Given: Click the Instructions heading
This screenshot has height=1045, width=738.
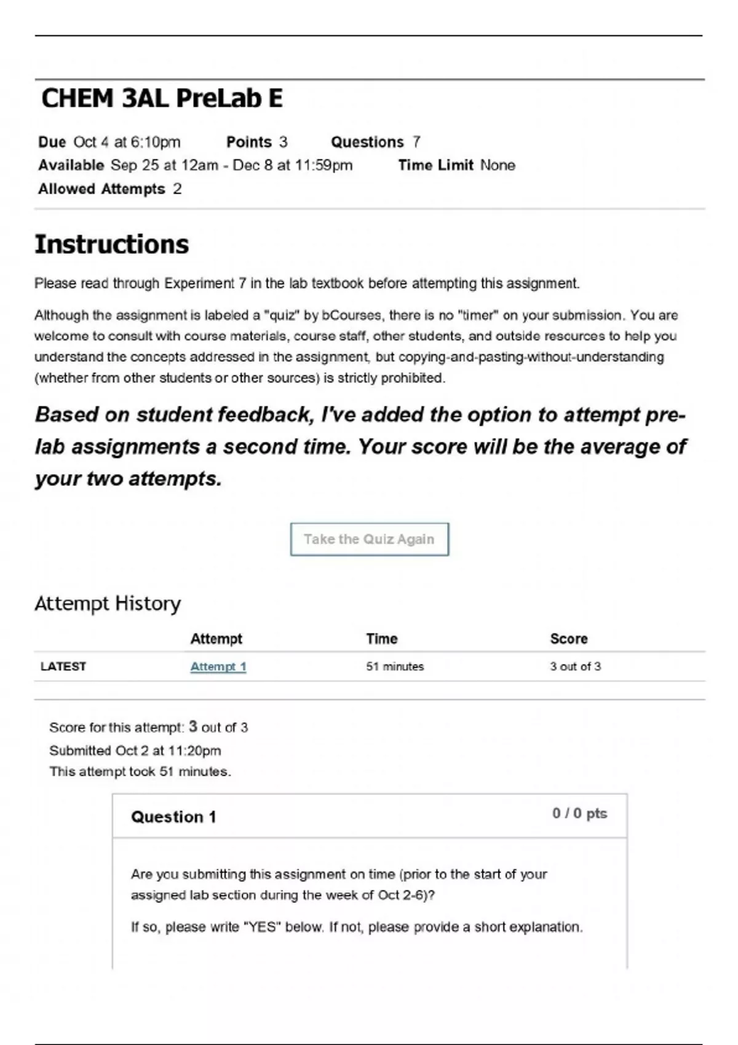Looking at the screenshot, I should (112, 245).
